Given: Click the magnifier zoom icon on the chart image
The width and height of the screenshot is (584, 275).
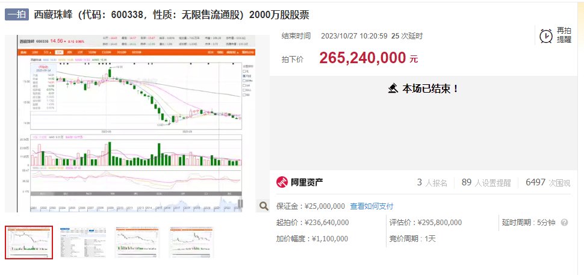Looking at the screenshot, I should 263,206.
